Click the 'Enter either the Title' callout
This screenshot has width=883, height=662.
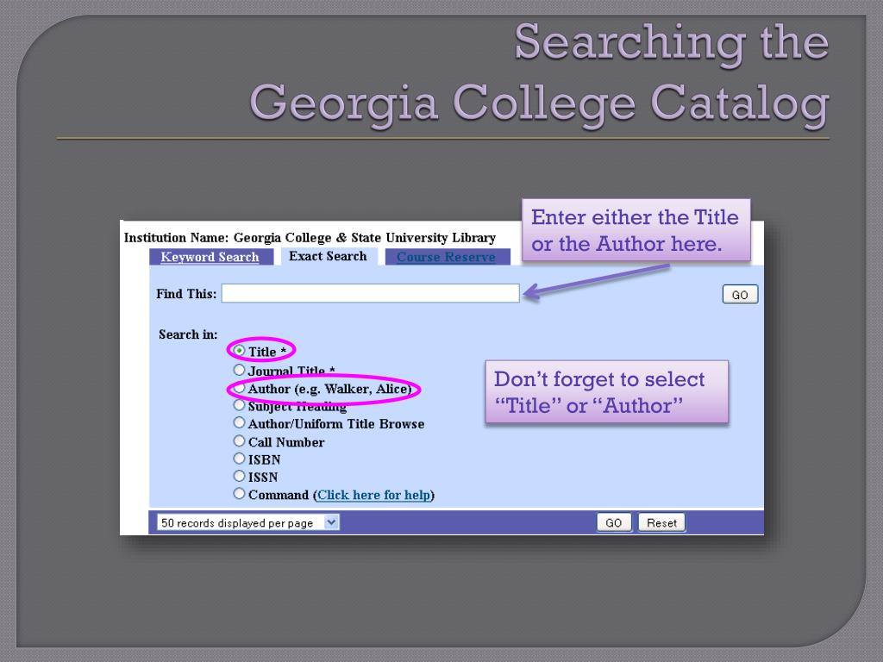point(636,229)
